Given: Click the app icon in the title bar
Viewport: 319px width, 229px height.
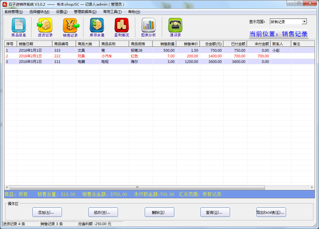Looking at the screenshot, I should 5,4.
